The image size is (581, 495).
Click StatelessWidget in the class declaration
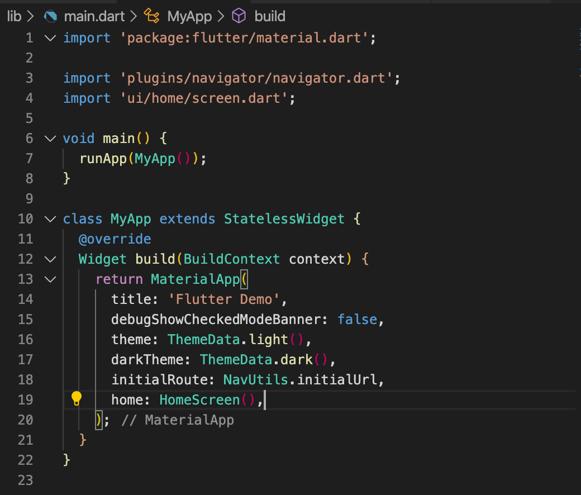point(284,218)
